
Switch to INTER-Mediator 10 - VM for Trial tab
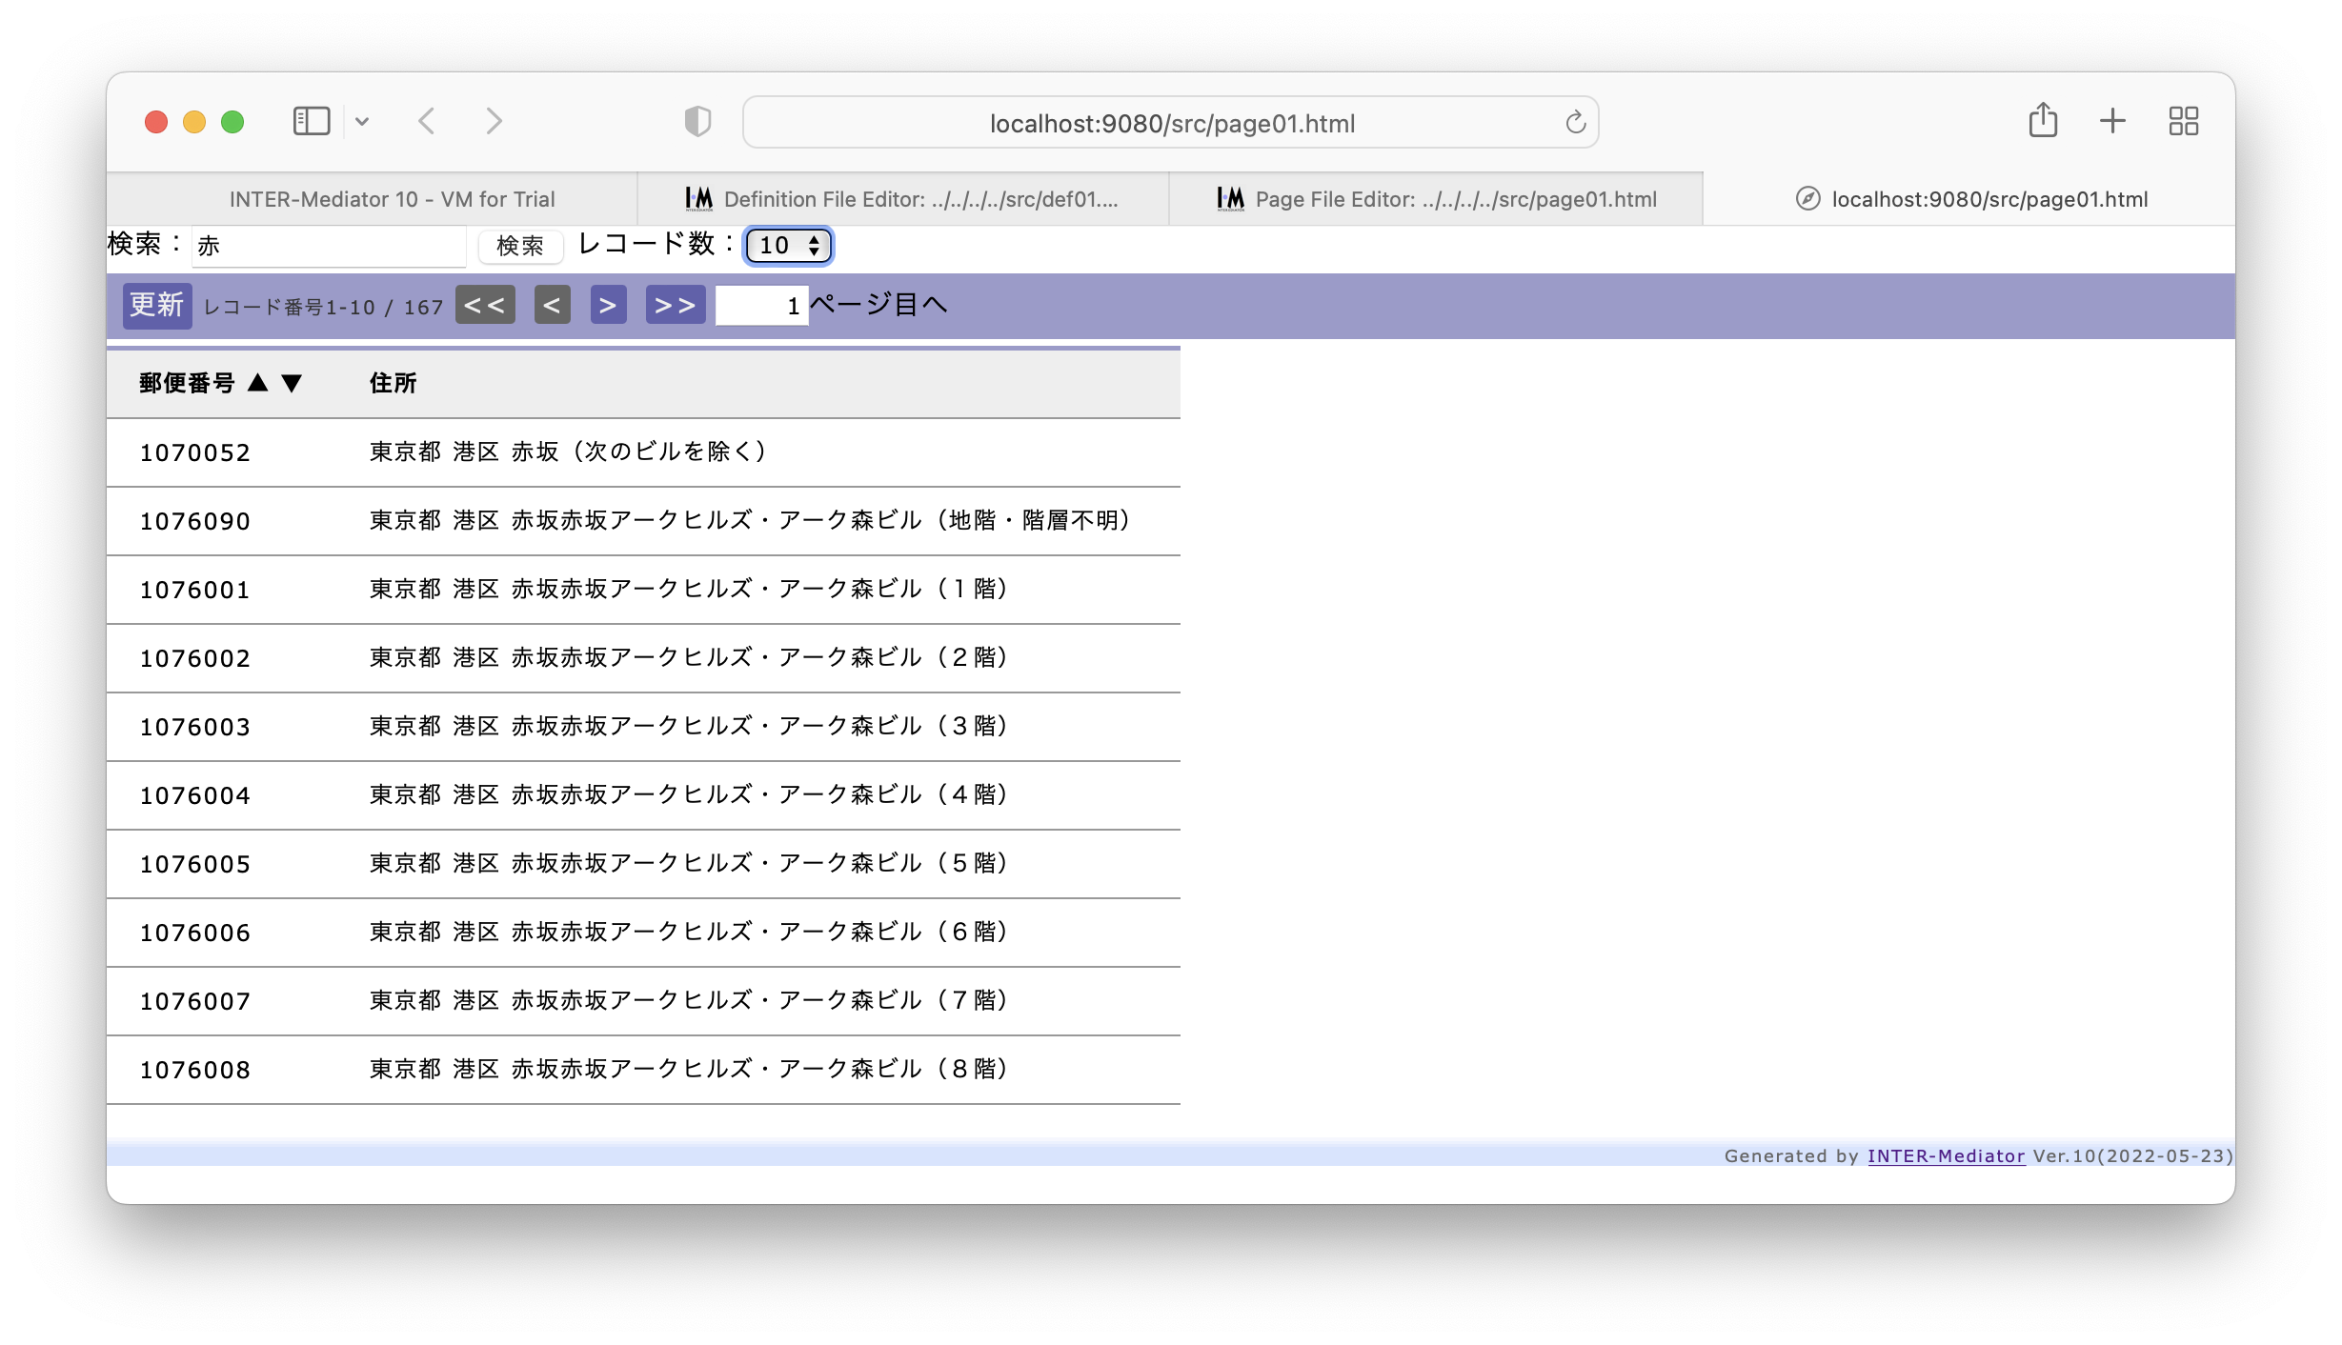tap(373, 199)
